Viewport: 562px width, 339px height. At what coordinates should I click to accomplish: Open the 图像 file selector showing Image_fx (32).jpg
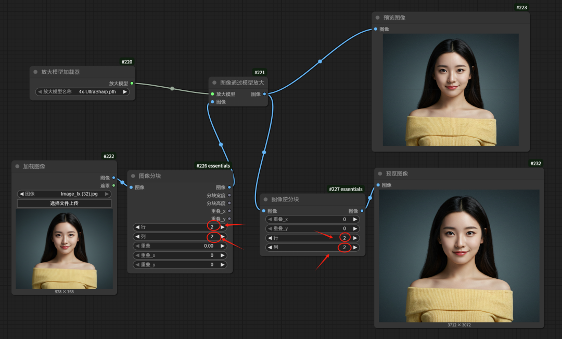pyautogui.click(x=64, y=194)
